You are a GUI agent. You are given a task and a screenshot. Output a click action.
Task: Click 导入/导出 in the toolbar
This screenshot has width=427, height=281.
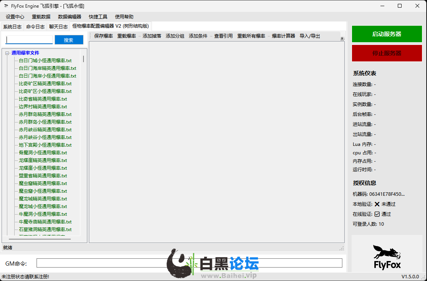point(310,36)
